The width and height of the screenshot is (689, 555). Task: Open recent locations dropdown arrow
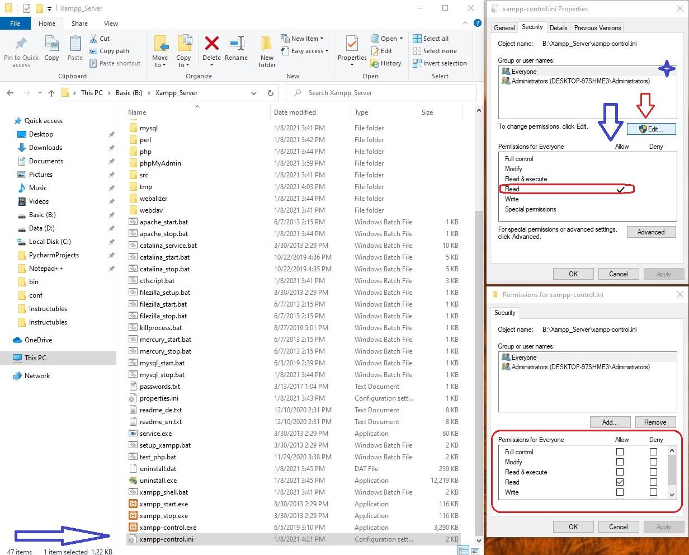pos(40,93)
